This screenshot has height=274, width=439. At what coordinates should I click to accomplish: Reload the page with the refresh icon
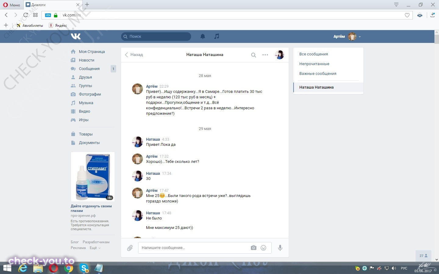click(x=26, y=15)
